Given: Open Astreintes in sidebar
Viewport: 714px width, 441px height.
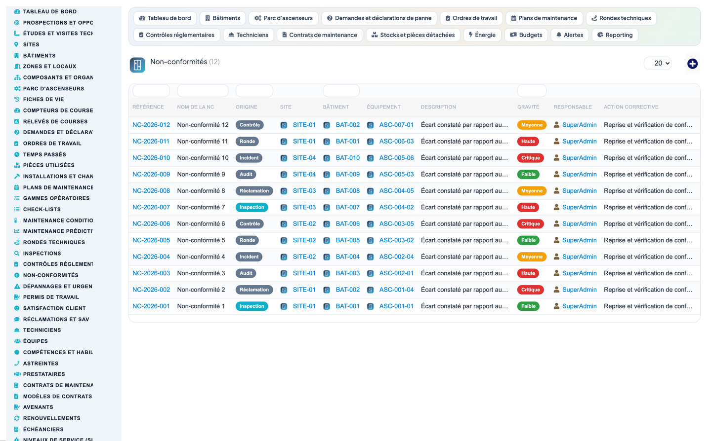Looking at the screenshot, I should tap(41, 364).
